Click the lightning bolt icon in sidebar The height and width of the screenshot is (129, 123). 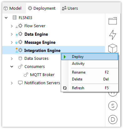click(113, 35)
